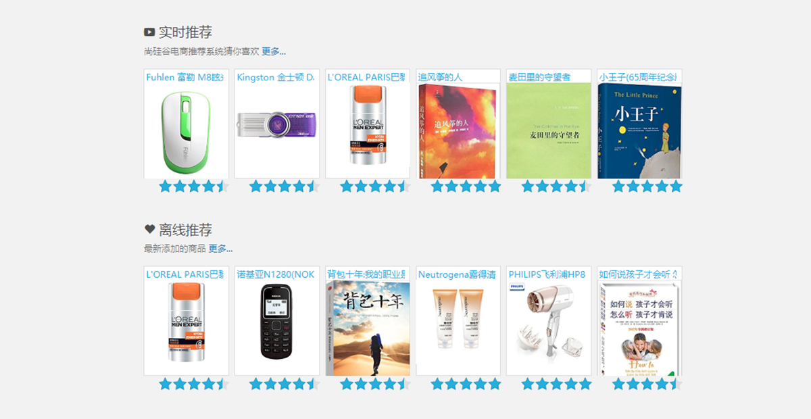Click the play icon beside 实时推荐
Viewport: 811px width, 419px height.
coord(149,32)
